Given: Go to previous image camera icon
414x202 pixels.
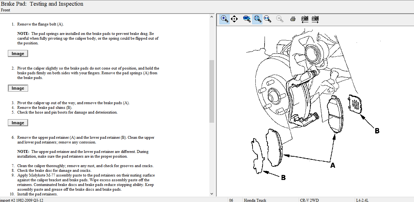Looking at the screenshot, I should click(x=305, y=19).
